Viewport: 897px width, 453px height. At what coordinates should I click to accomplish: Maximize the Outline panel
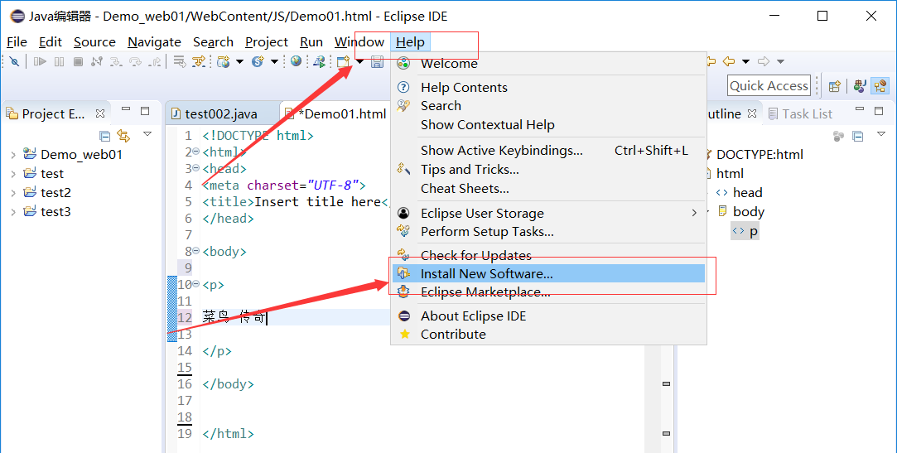pos(880,110)
